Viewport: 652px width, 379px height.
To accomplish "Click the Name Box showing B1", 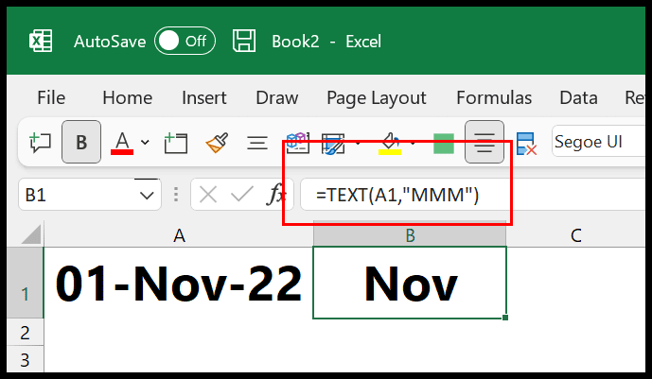I will tap(79, 195).
